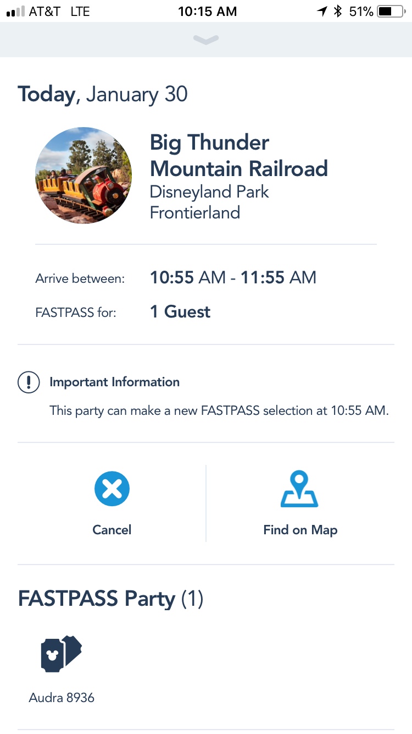Viewport: 412px width, 734px height.
Task: Tap the 10:55 AM - 11:55 AM arrival window
Action: point(233,277)
